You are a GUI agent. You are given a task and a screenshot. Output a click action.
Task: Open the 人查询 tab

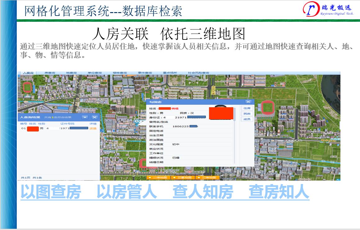click(28, 73)
